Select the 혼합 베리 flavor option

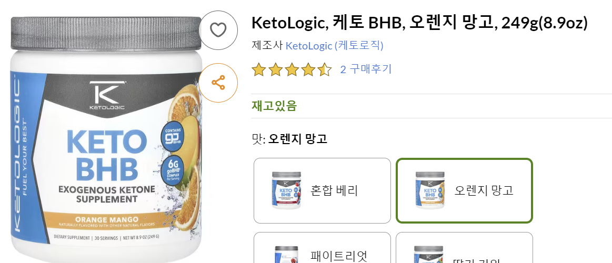[x=322, y=190]
